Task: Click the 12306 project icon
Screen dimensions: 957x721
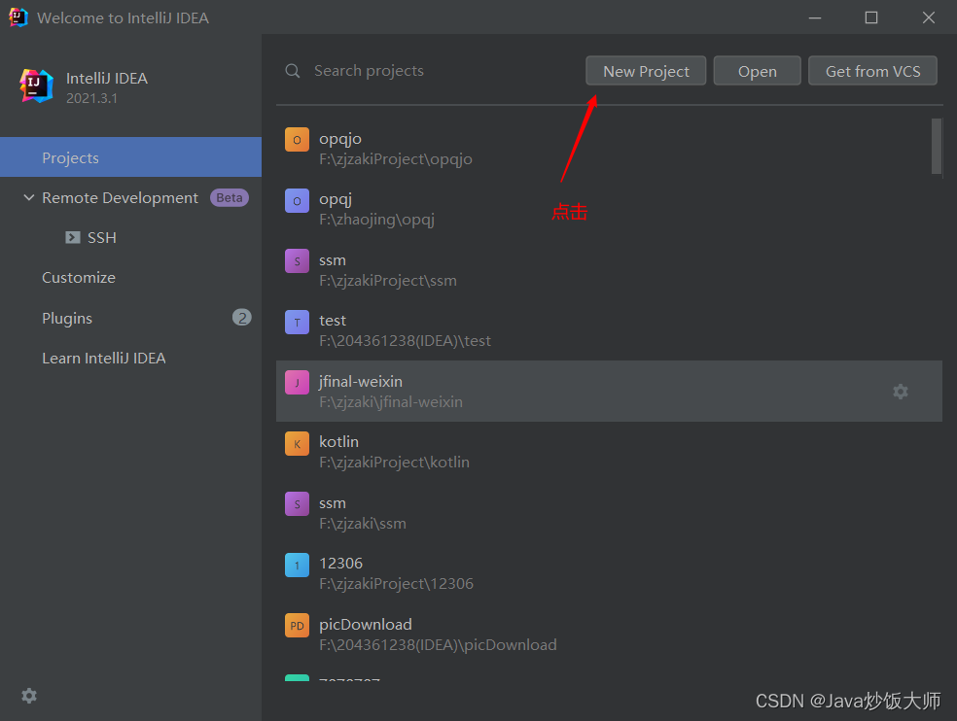Action: [297, 565]
